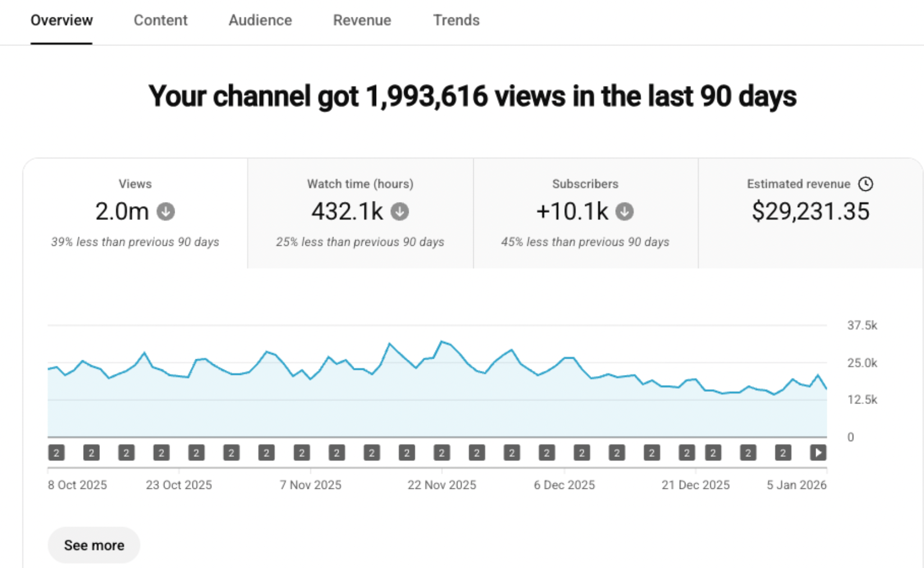Screen dimensions: 924x568
Task: Click the video marker directly above 8 Oct 2025
Action: tap(56, 452)
